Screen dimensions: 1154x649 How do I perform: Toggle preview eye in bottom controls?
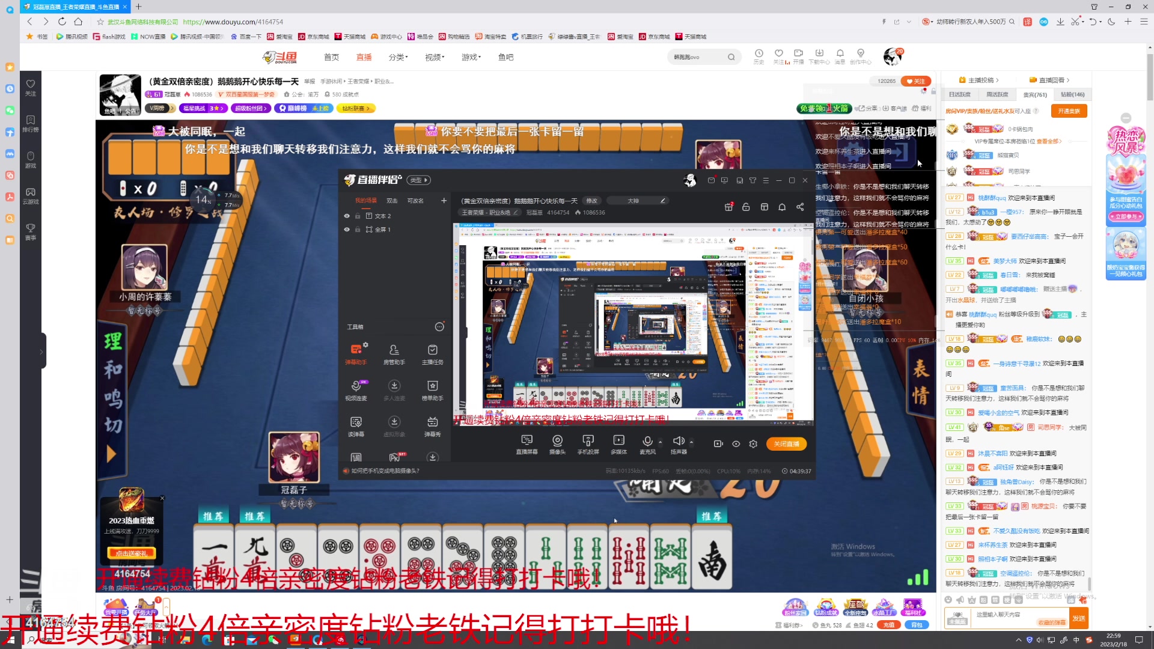(736, 443)
